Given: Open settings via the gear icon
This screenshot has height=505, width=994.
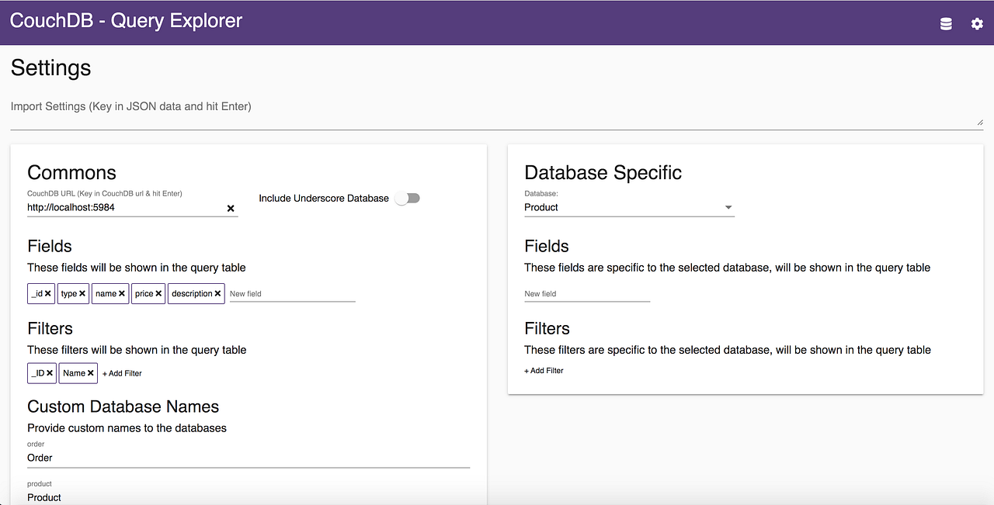Looking at the screenshot, I should coord(976,24).
